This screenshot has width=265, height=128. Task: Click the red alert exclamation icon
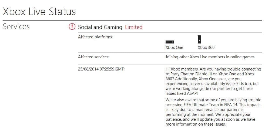click(x=72, y=27)
